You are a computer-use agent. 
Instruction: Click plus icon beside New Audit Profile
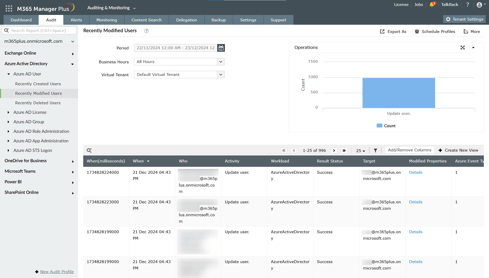pyautogui.click(x=37, y=272)
